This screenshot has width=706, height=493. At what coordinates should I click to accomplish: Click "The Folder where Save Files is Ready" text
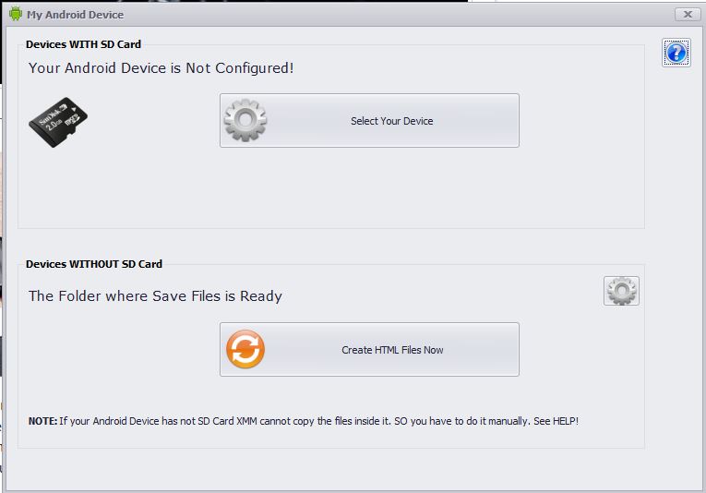(x=155, y=296)
